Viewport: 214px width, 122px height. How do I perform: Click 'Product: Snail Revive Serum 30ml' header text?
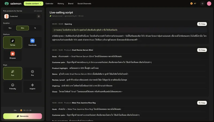[x=78, y=50]
